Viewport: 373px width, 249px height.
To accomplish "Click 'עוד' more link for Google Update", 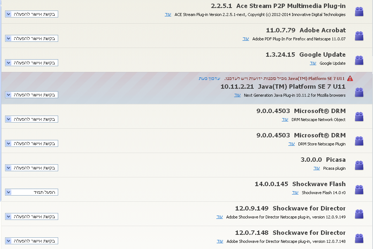I will tap(313, 63).
